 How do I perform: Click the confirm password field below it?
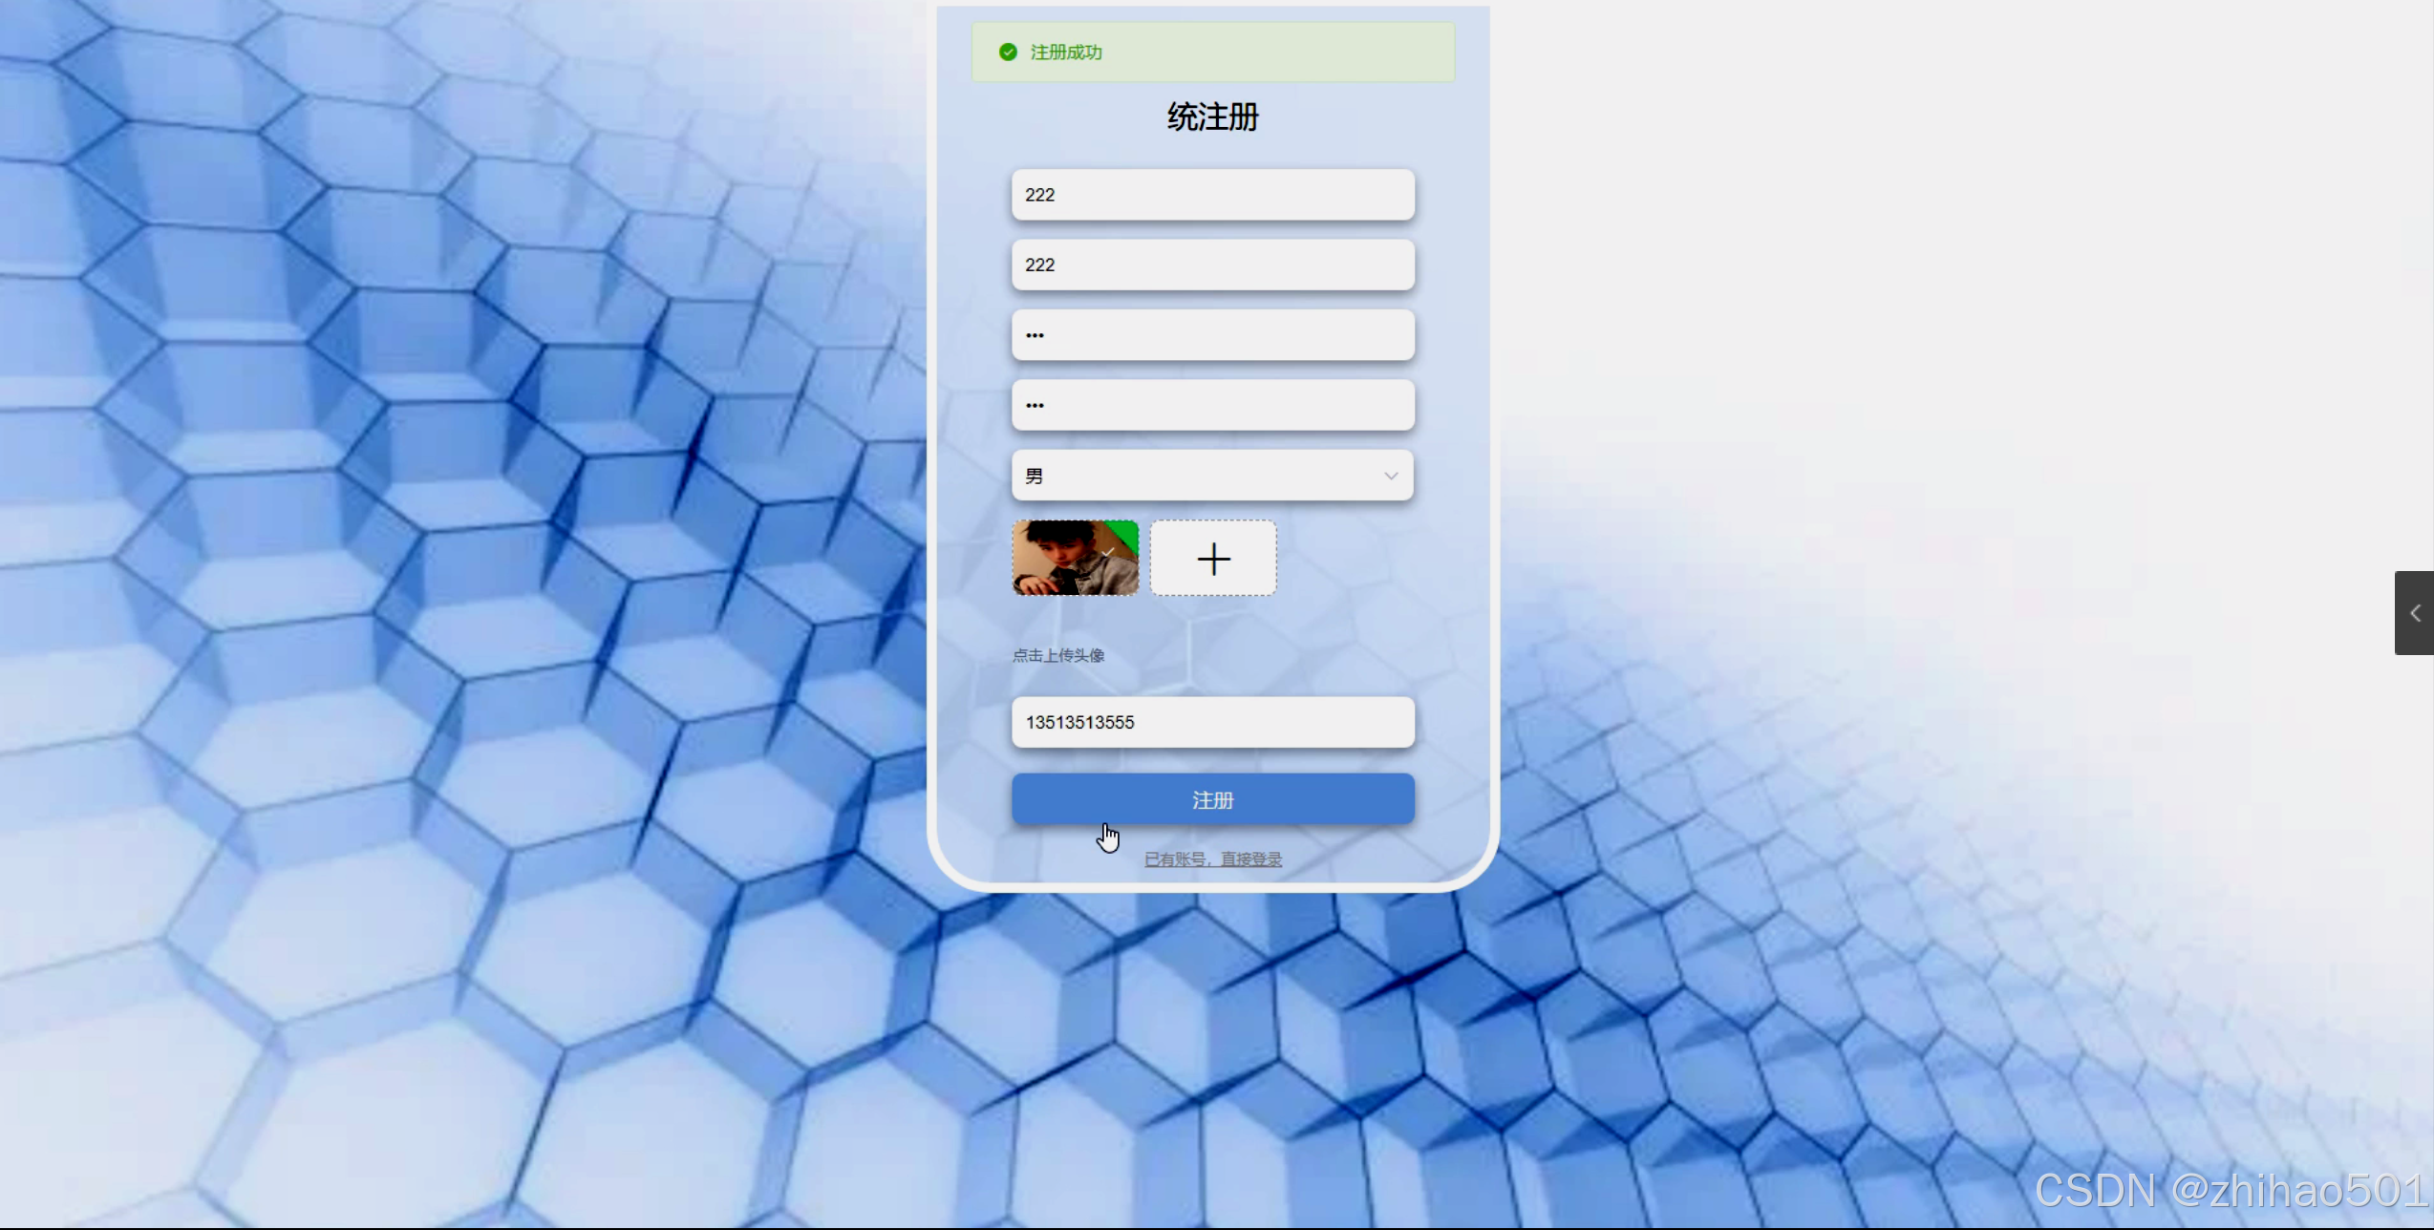pyautogui.click(x=1213, y=405)
